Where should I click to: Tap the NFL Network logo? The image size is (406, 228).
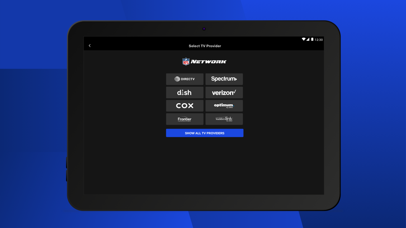click(x=205, y=61)
